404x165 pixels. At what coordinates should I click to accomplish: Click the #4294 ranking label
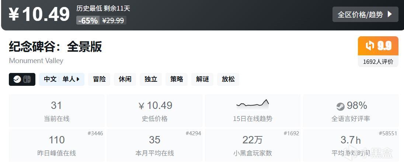pyautogui.click(x=193, y=133)
